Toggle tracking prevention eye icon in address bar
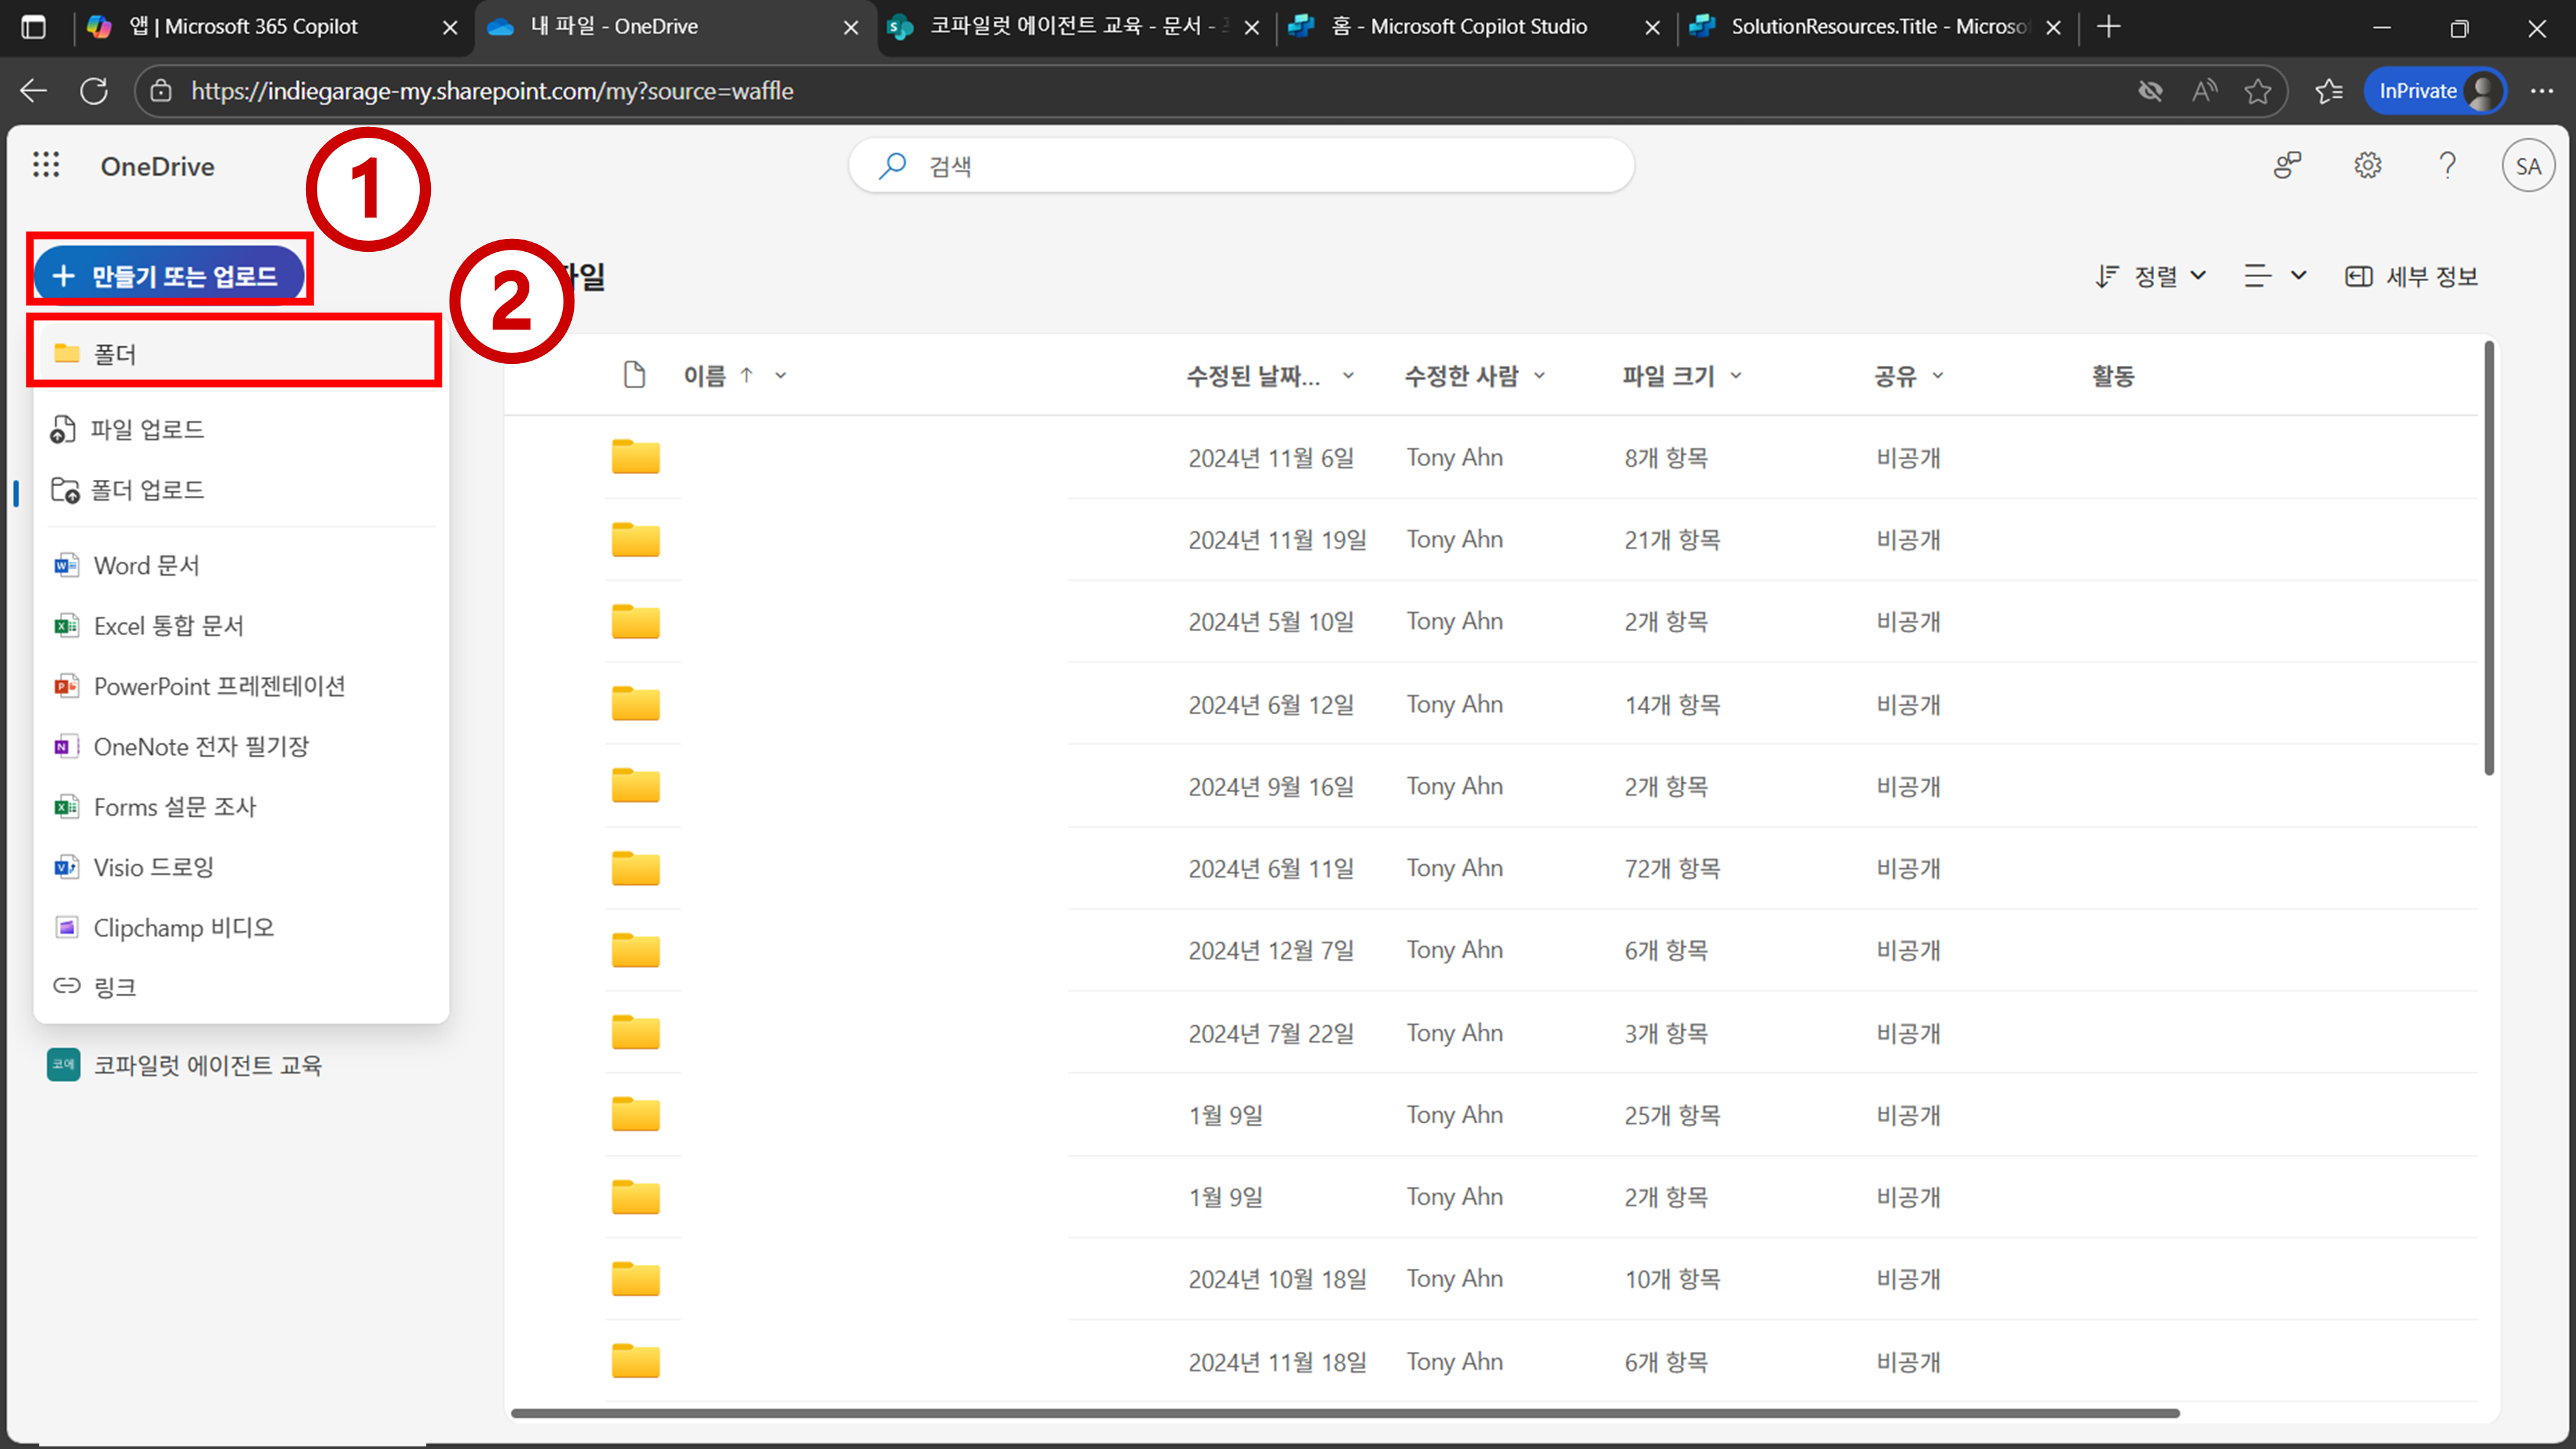2576x1449 pixels. click(2150, 91)
